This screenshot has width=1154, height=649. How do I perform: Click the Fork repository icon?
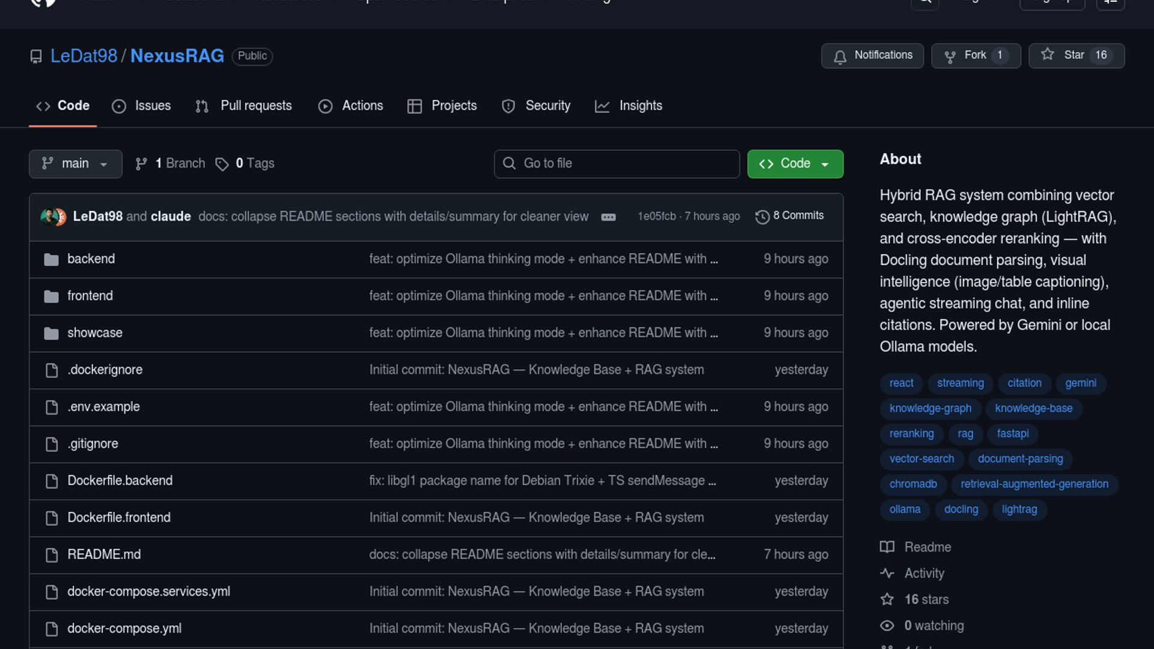[950, 56]
